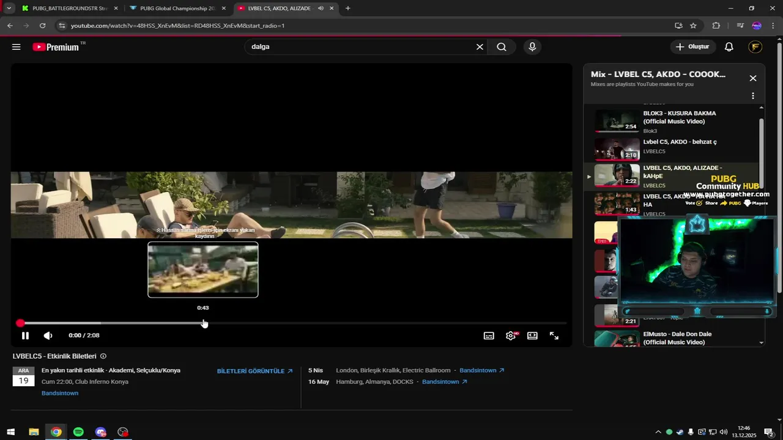Mute the tab via its speaker icon
The height and width of the screenshot is (440, 783).
point(321,9)
